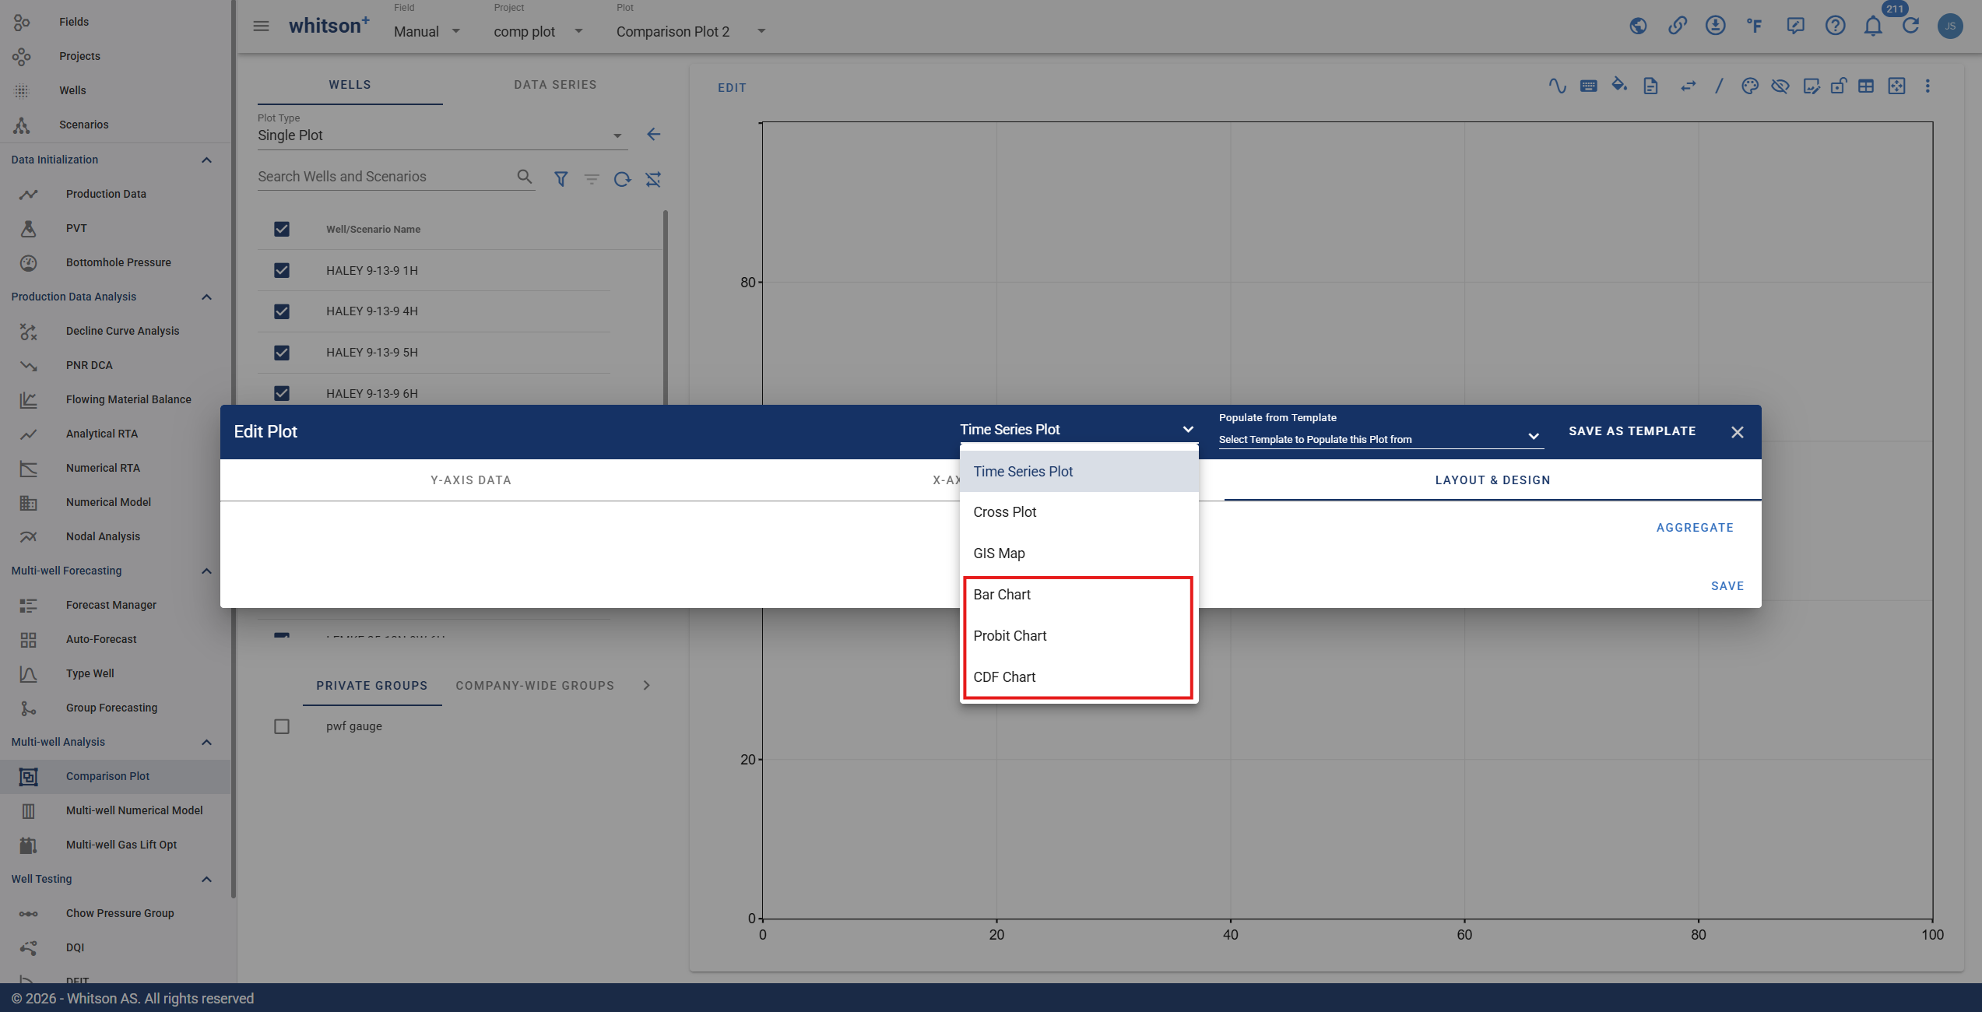The image size is (1982, 1012).
Task: Click SAVE in the Edit Plot dialog
Action: pyautogui.click(x=1727, y=586)
